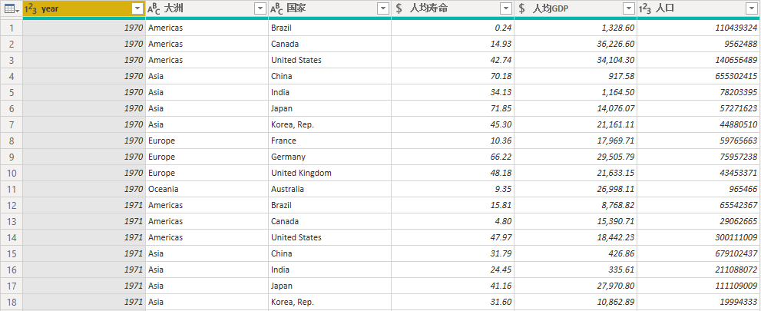Viewport: 761px width, 311px height.
Task: Click the text type icon for 国家
Action: [277, 8]
